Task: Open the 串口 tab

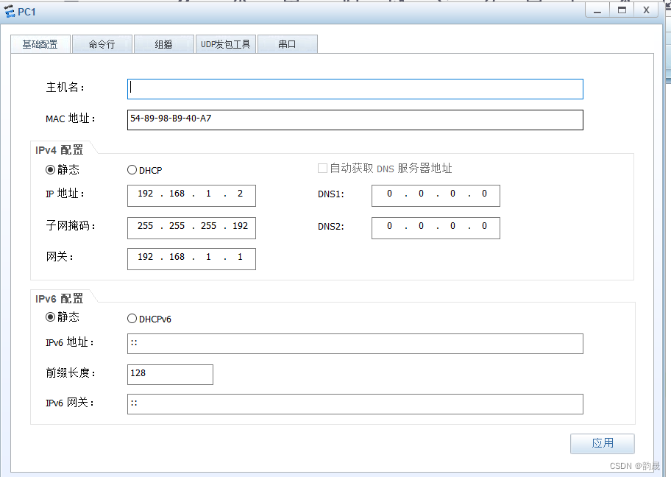Action: (287, 44)
